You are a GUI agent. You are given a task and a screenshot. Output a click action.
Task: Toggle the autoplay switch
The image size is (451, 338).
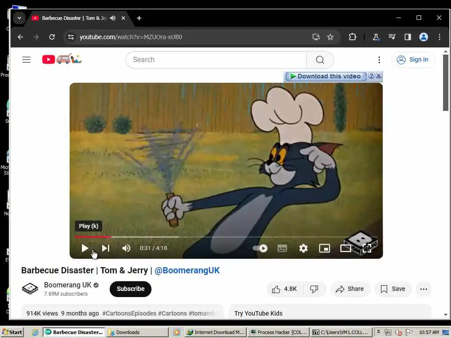tap(260, 248)
